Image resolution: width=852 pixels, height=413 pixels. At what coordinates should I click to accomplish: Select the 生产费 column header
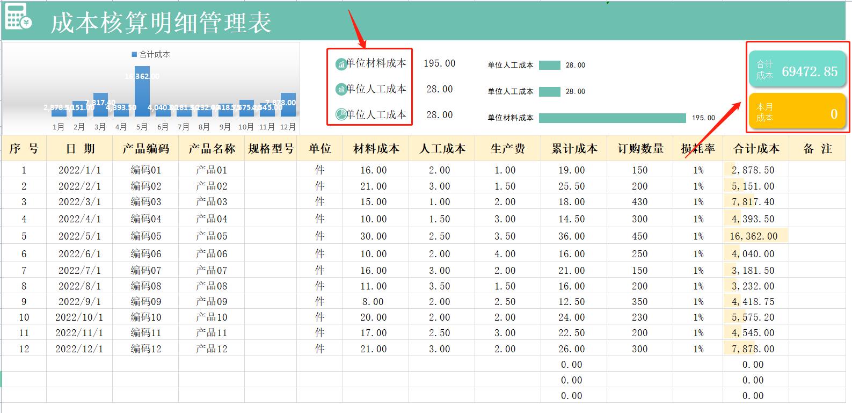(x=508, y=149)
